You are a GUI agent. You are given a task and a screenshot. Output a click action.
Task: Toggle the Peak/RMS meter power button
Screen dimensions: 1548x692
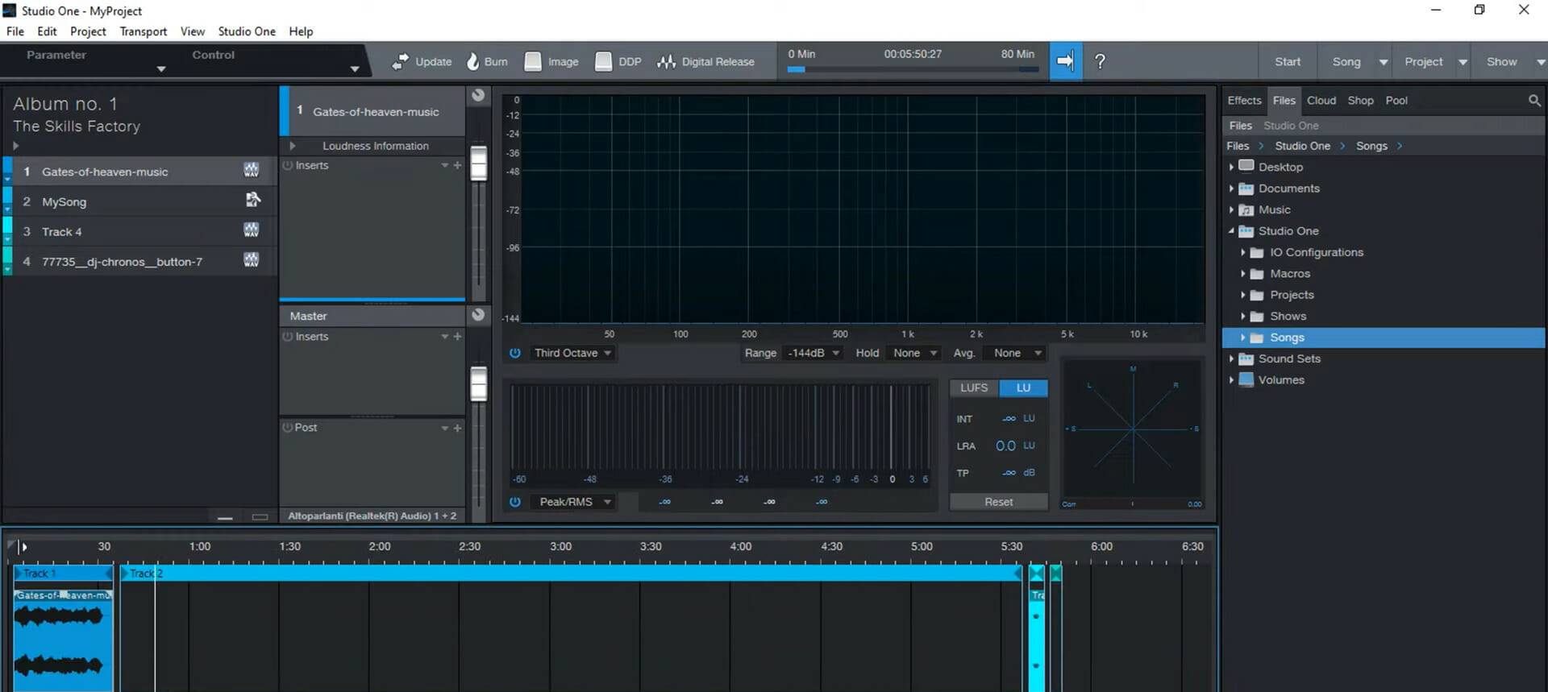(x=515, y=502)
